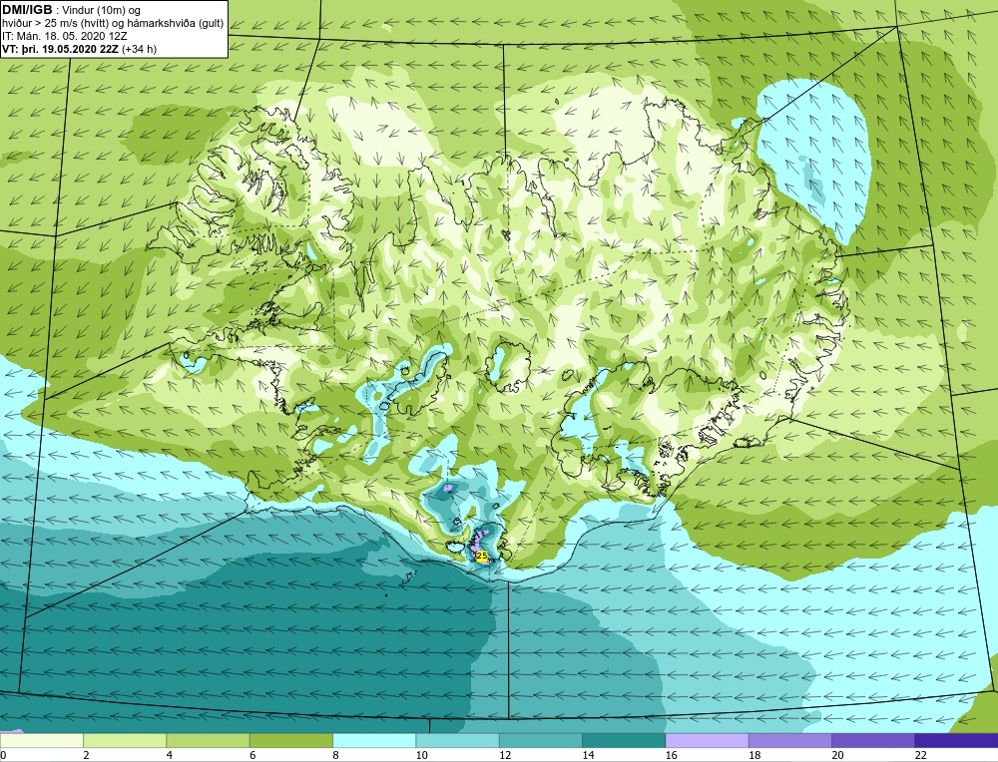
Task: Click the darker purple 20–22 legend swatch
Action: coord(873,740)
